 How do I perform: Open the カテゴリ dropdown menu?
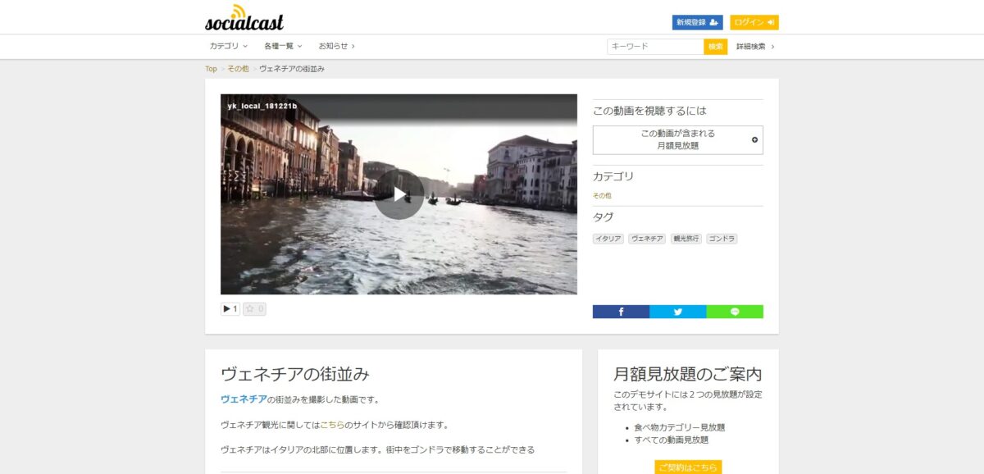(228, 46)
